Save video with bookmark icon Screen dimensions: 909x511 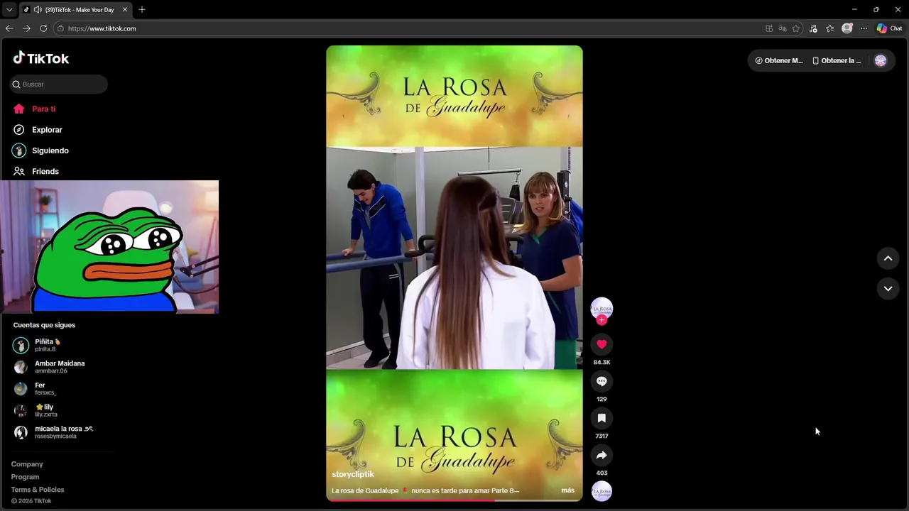pyautogui.click(x=602, y=418)
